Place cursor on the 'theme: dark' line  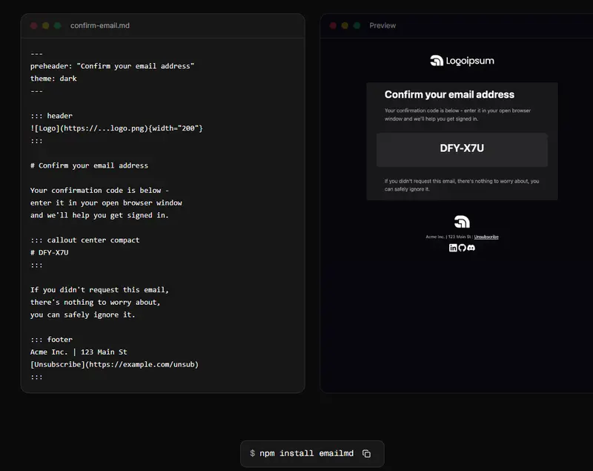click(53, 79)
